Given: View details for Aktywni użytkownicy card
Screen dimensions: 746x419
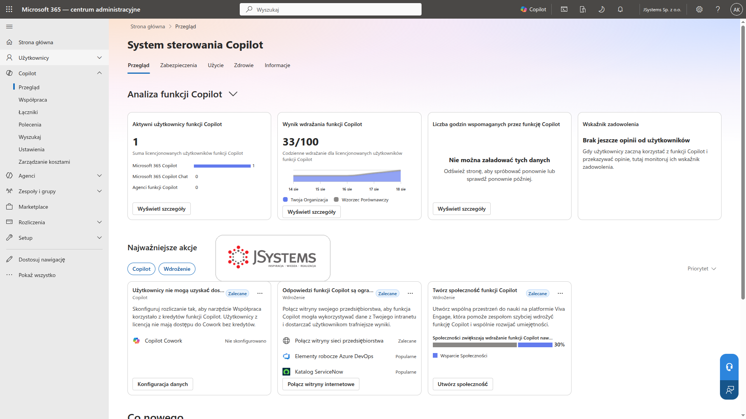Looking at the screenshot, I should click(161, 209).
